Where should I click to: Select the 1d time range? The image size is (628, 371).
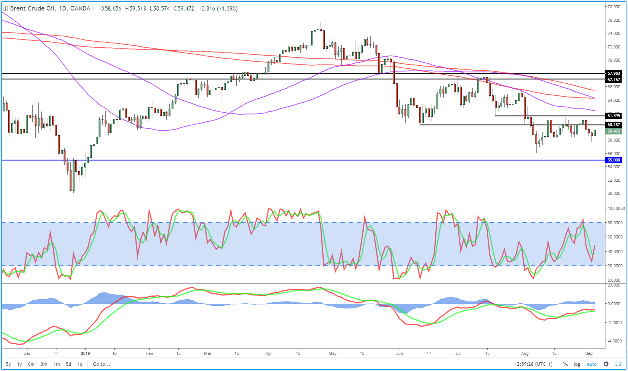tap(80, 364)
